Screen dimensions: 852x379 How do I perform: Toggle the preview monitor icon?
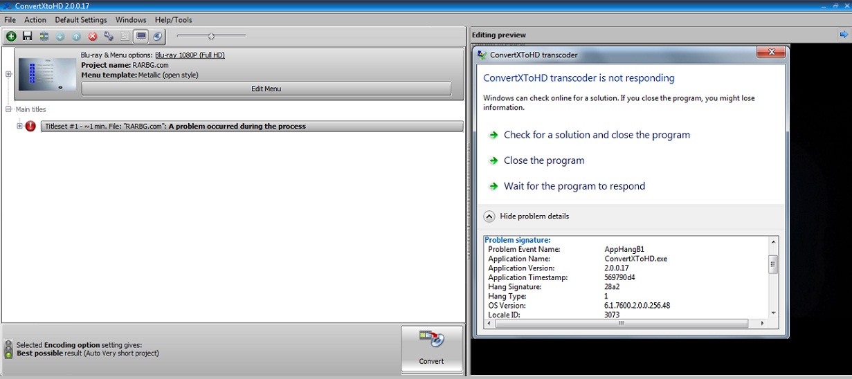141,36
